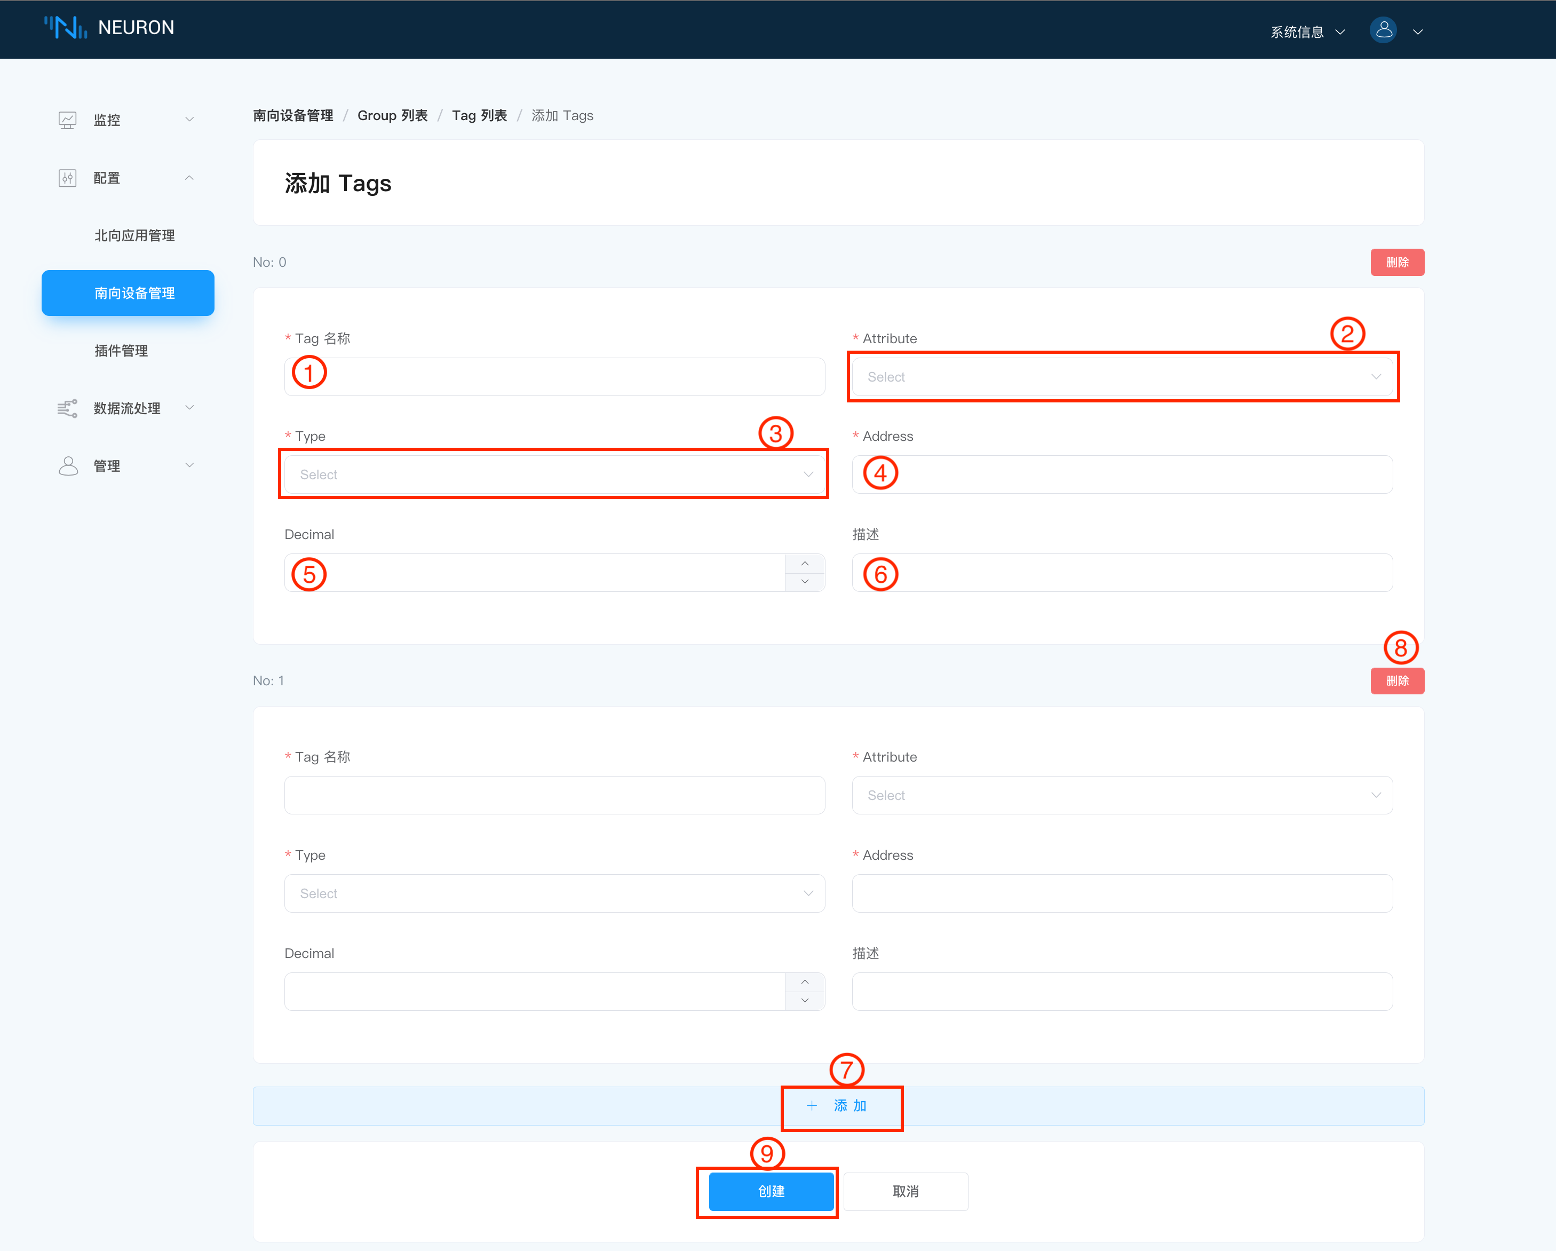Expand the 管理 sidebar section
The width and height of the screenshot is (1556, 1251).
[128, 466]
